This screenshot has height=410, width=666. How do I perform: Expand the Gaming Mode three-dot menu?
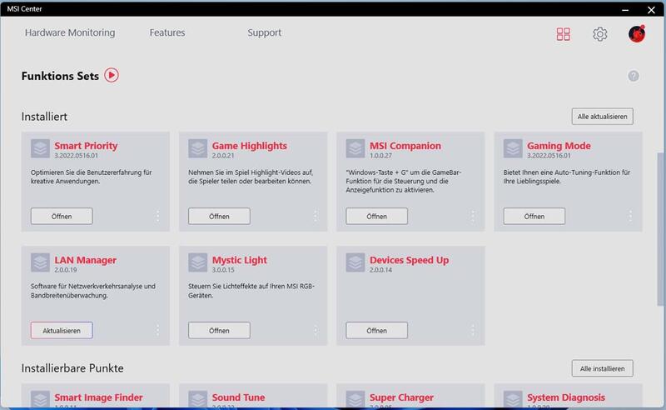tap(630, 216)
